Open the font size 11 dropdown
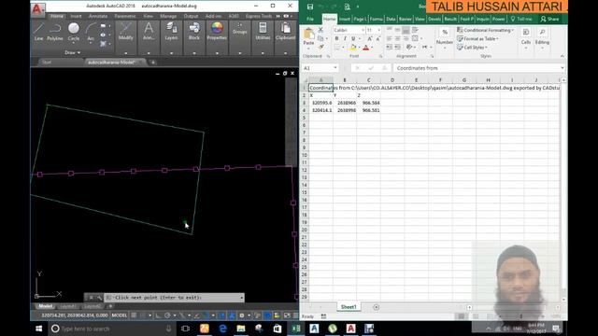Image resolution: width=598 pixels, height=336 pixels. tap(378, 30)
